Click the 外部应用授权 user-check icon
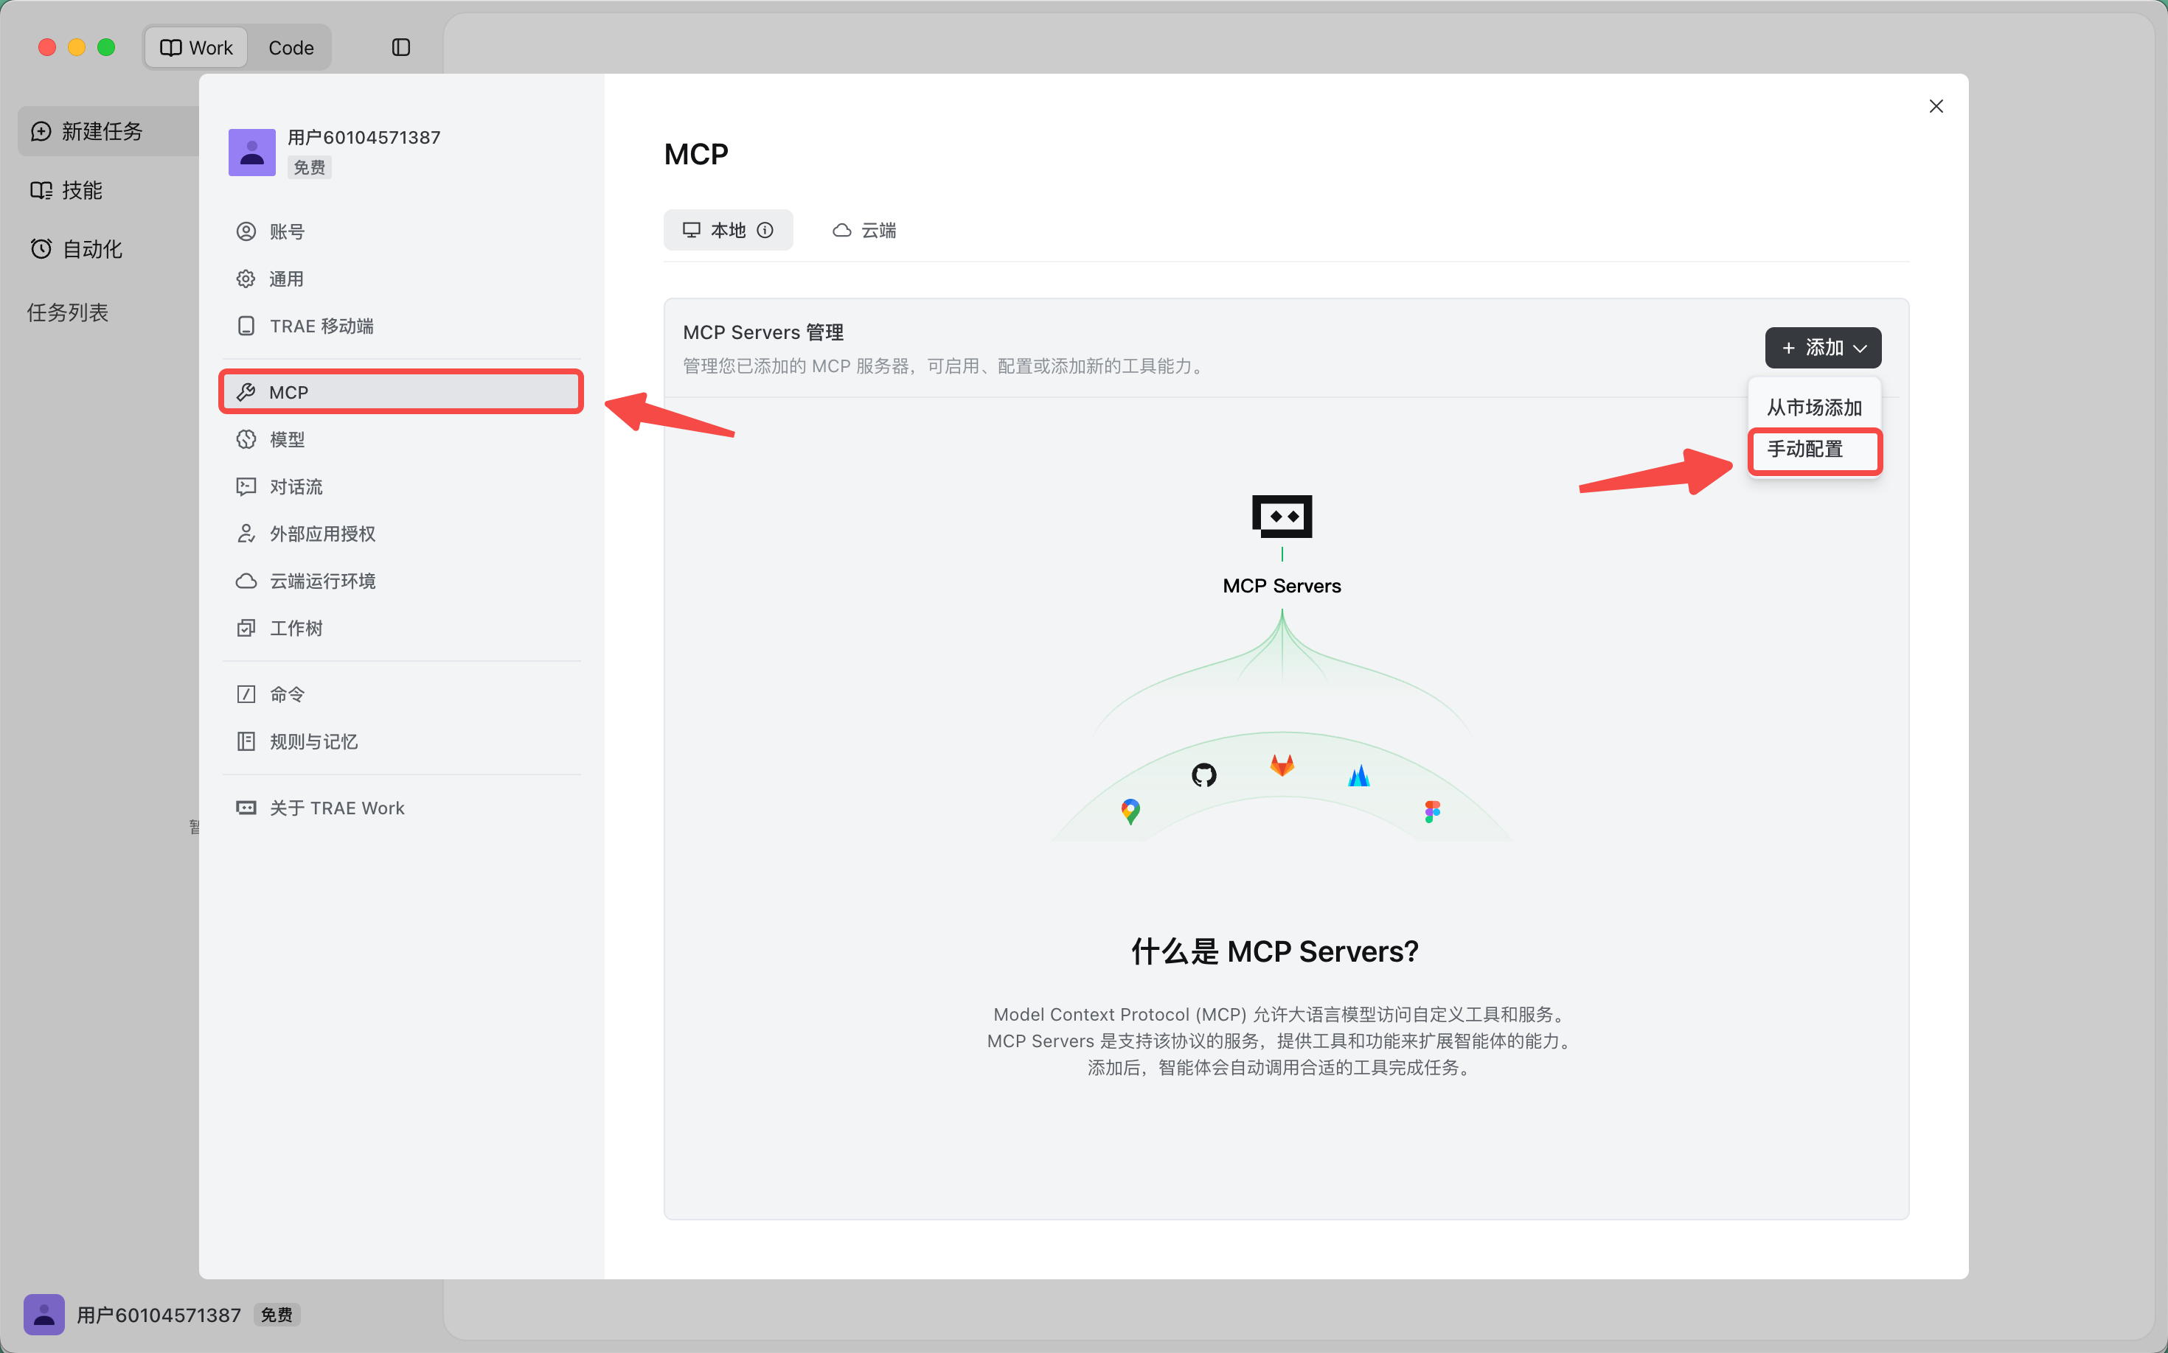 pyautogui.click(x=246, y=534)
